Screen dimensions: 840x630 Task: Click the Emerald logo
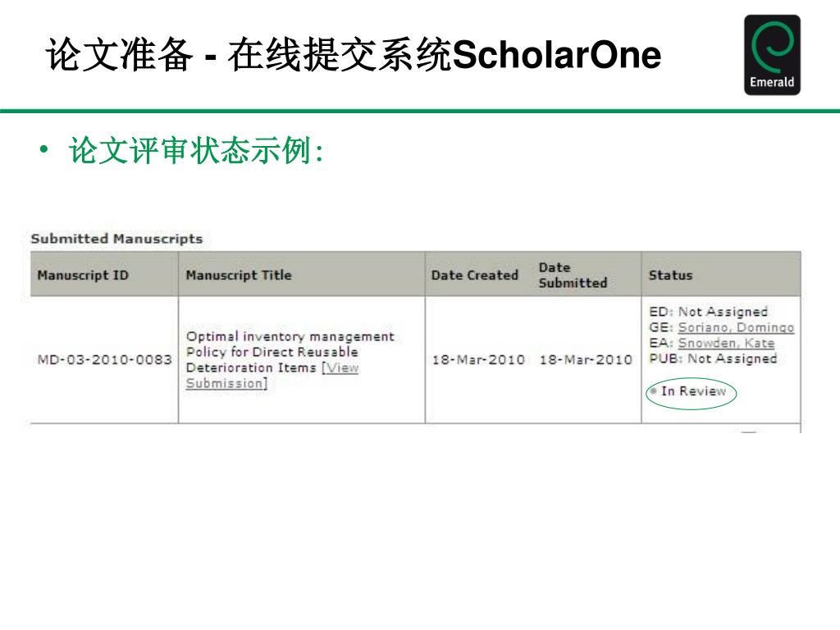(x=772, y=55)
